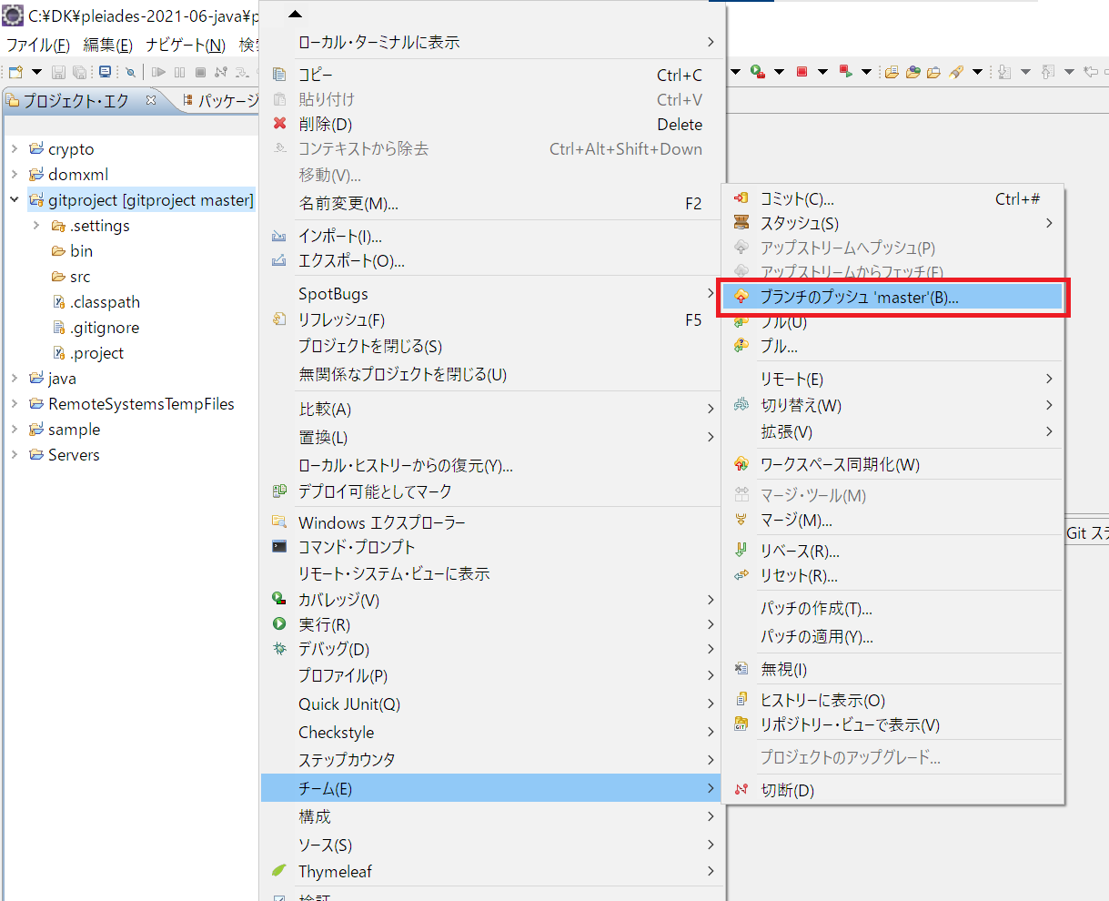Open the スタッシュ(S) submenu
Screen dimensions: 1109x901
[892, 224]
